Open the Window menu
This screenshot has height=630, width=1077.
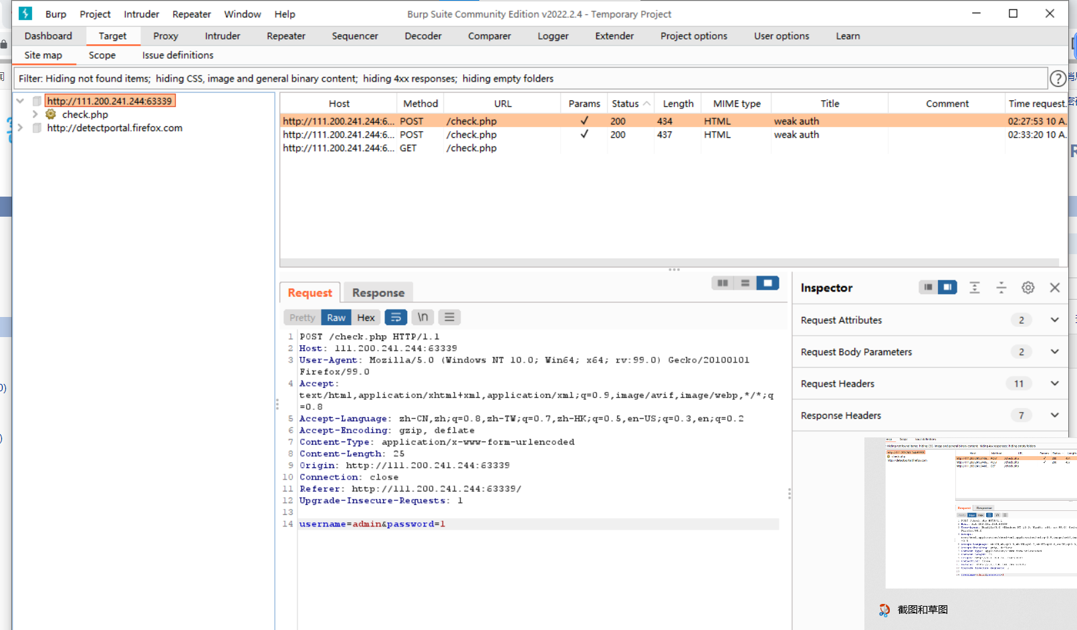click(243, 14)
